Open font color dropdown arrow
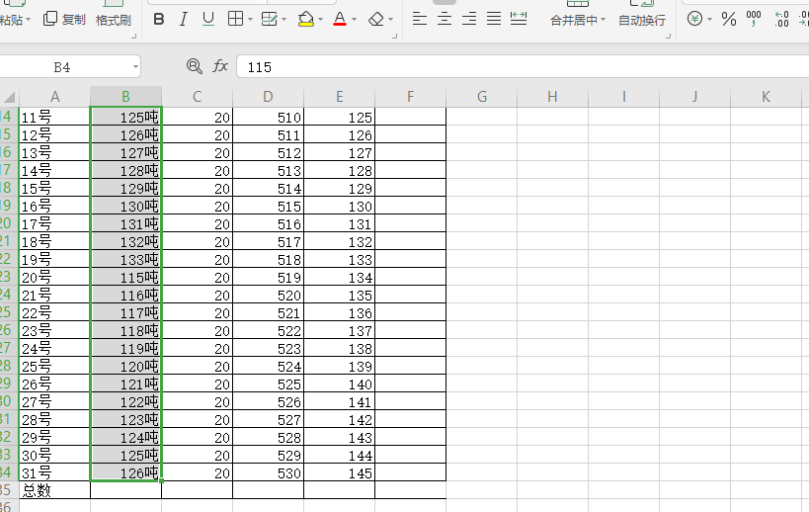Screen dimensions: 809x512 coord(354,20)
